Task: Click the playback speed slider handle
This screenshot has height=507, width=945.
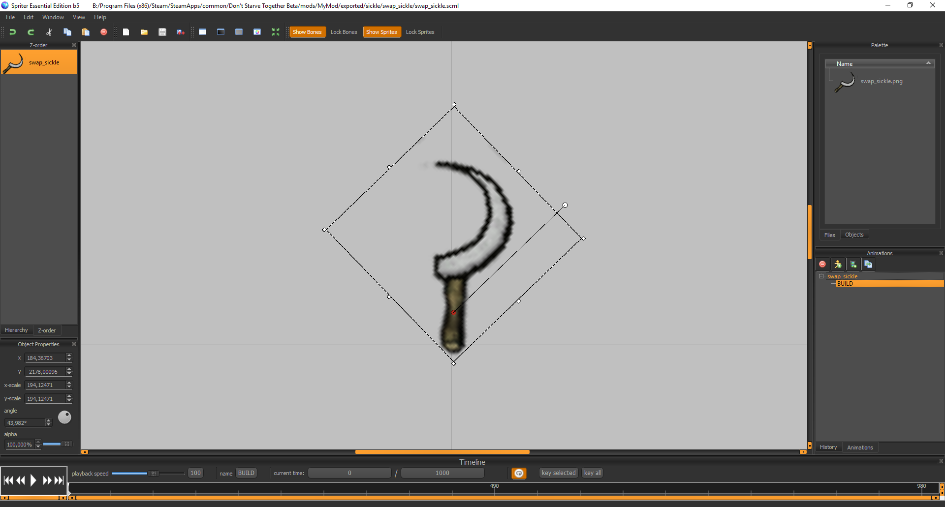Action: (154, 474)
